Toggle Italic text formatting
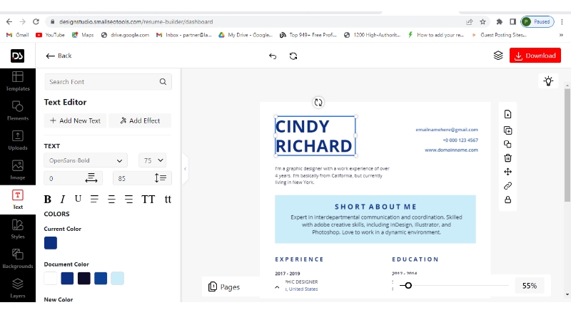The image size is (571, 320). [63, 200]
